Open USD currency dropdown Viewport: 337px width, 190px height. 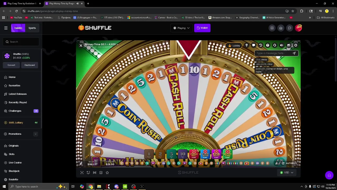coord(287,173)
